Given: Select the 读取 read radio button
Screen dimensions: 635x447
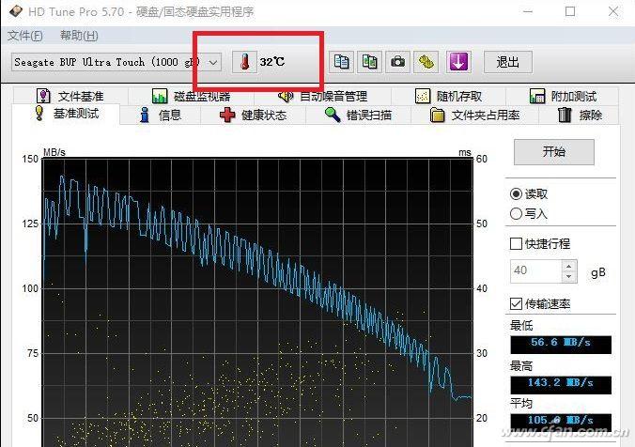Looking at the screenshot, I should click(x=516, y=193).
